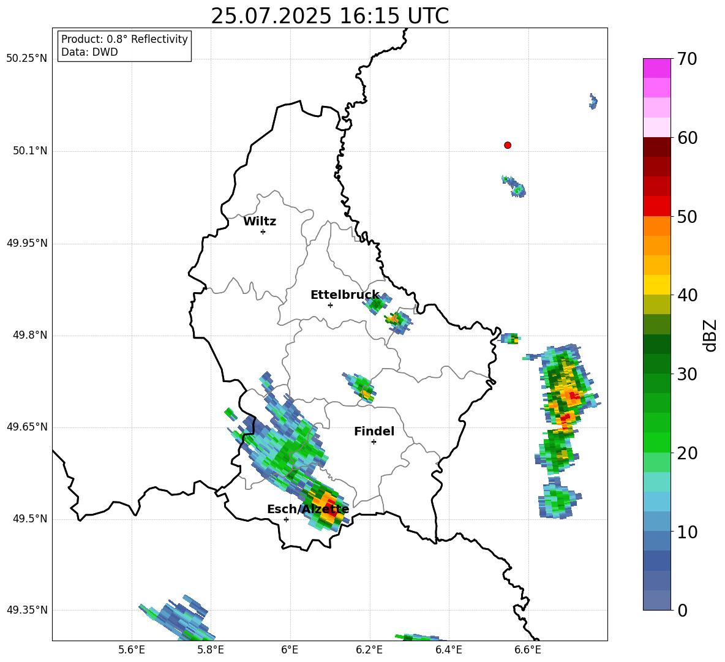
Task: Click the colorbar label '0'
Action: tap(683, 611)
